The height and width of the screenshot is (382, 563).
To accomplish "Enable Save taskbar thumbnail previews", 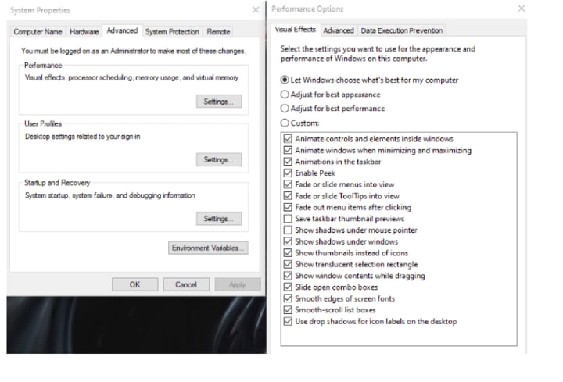I will click(288, 219).
